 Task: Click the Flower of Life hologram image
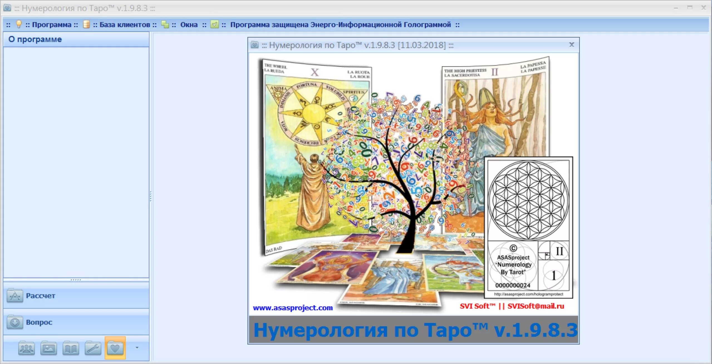[528, 201]
